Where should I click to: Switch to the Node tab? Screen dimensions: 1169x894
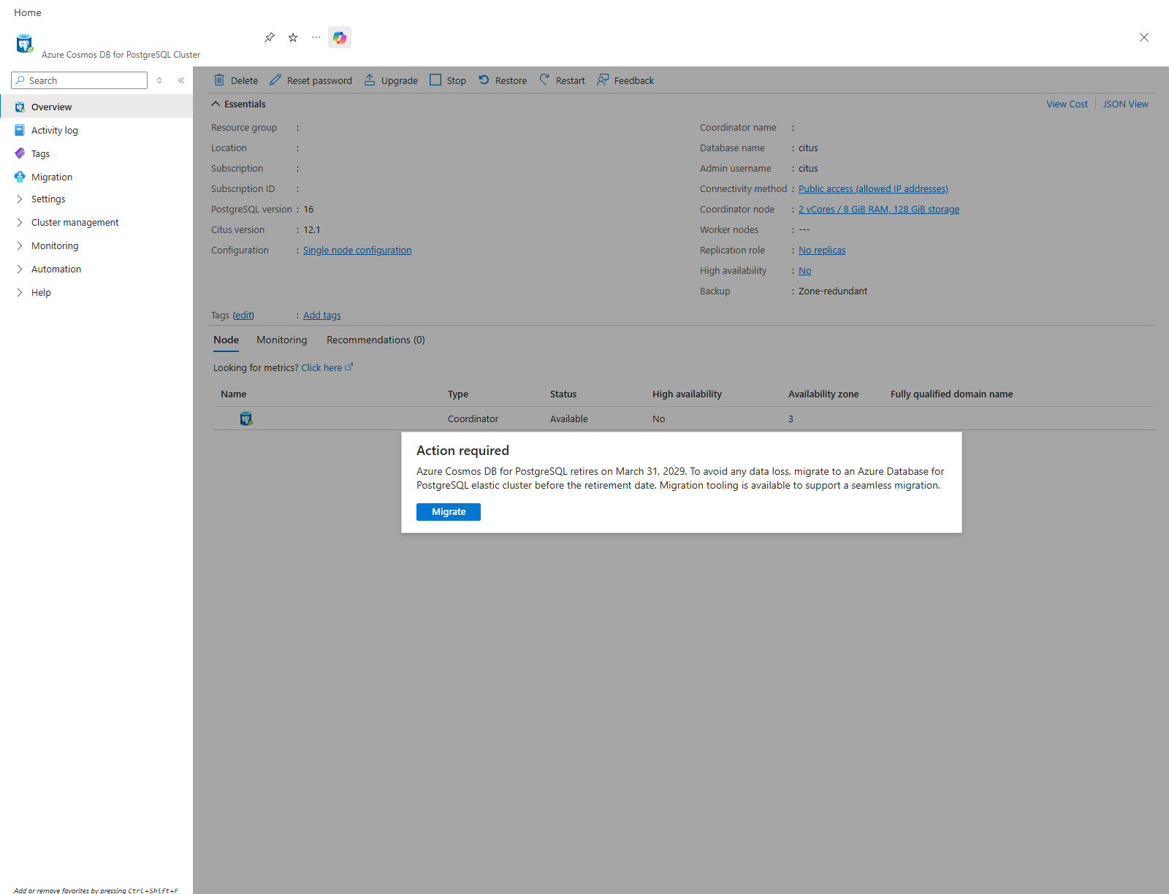[x=226, y=340]
